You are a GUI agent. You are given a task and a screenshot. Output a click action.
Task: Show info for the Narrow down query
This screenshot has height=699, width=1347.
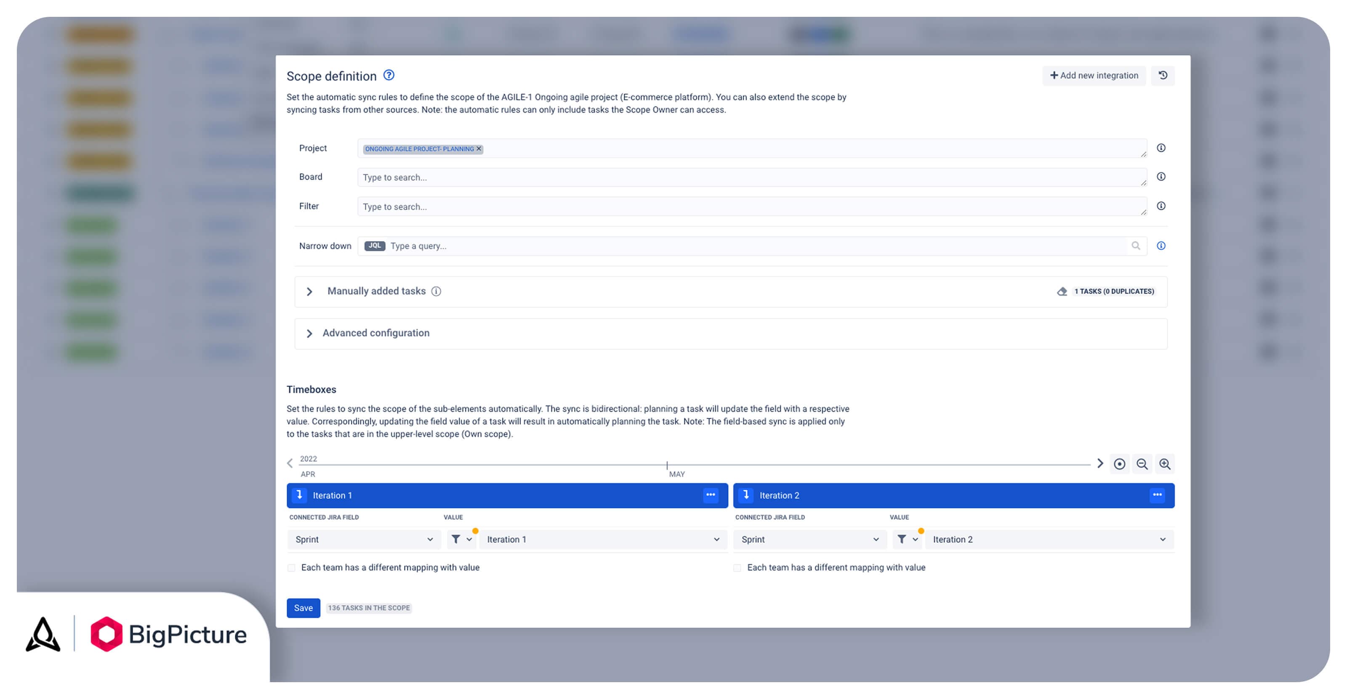click(x=1161, y=246)
